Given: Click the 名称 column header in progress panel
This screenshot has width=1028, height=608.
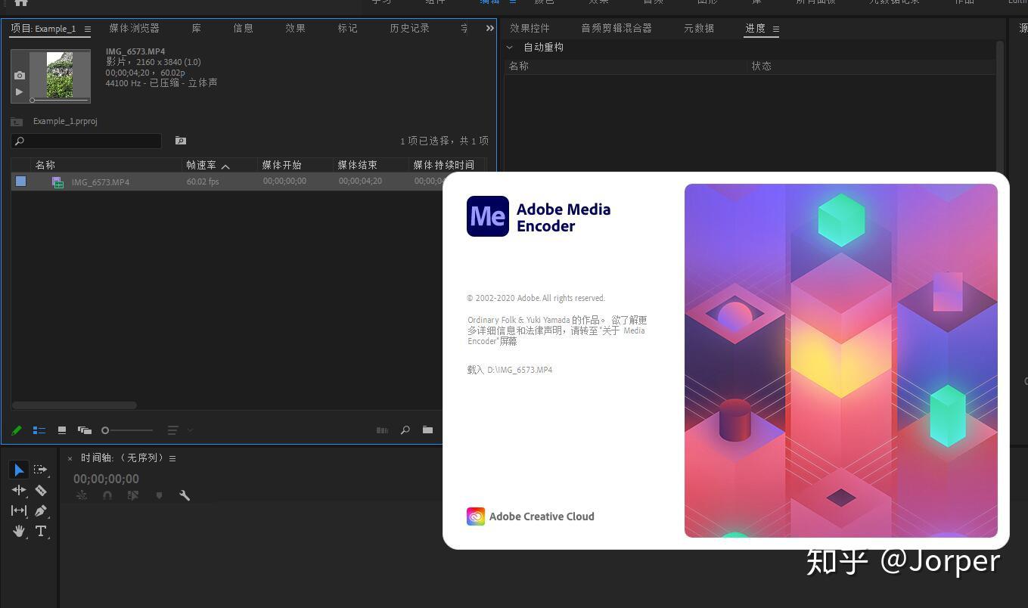Looking at the screenshot, I should click(x=519, y=66).
